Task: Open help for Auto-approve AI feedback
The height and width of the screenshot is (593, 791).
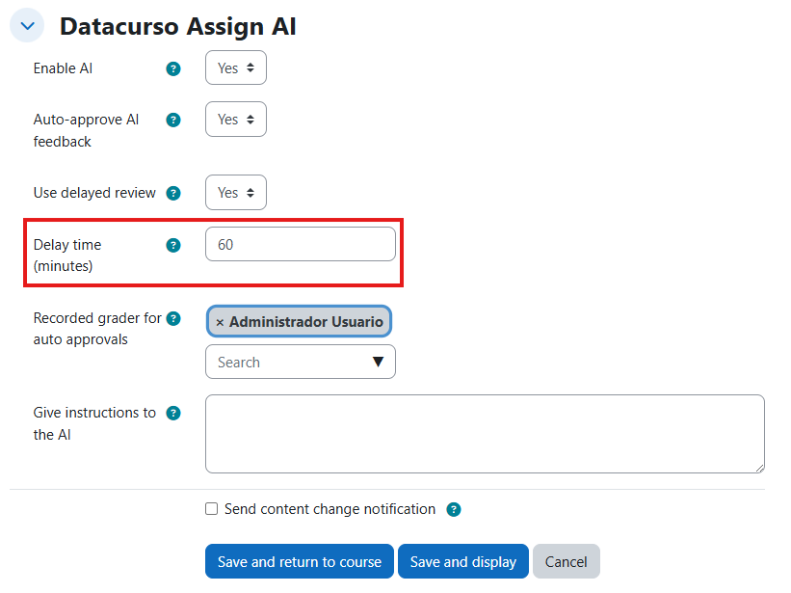Action: coord(173,120)
